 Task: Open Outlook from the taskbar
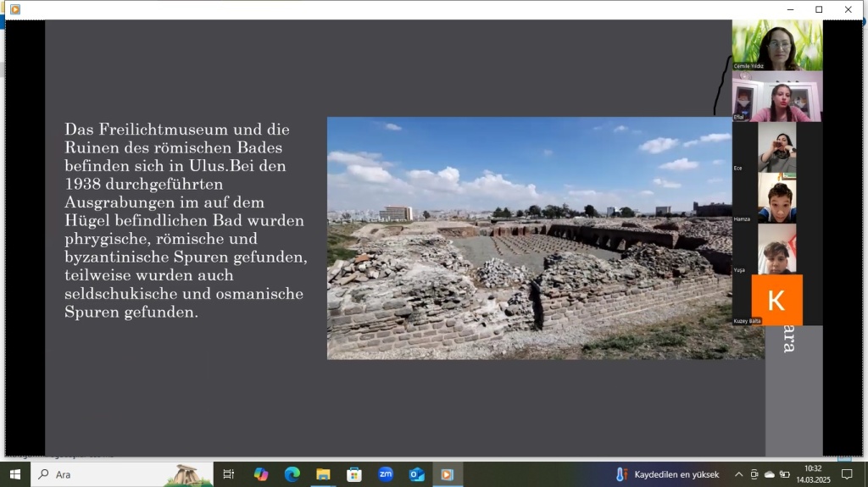coord(416,474)
